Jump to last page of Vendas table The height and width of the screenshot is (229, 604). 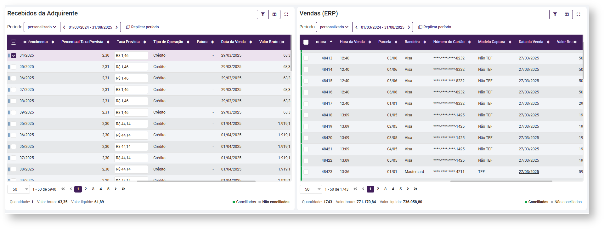tap(415, 189)
